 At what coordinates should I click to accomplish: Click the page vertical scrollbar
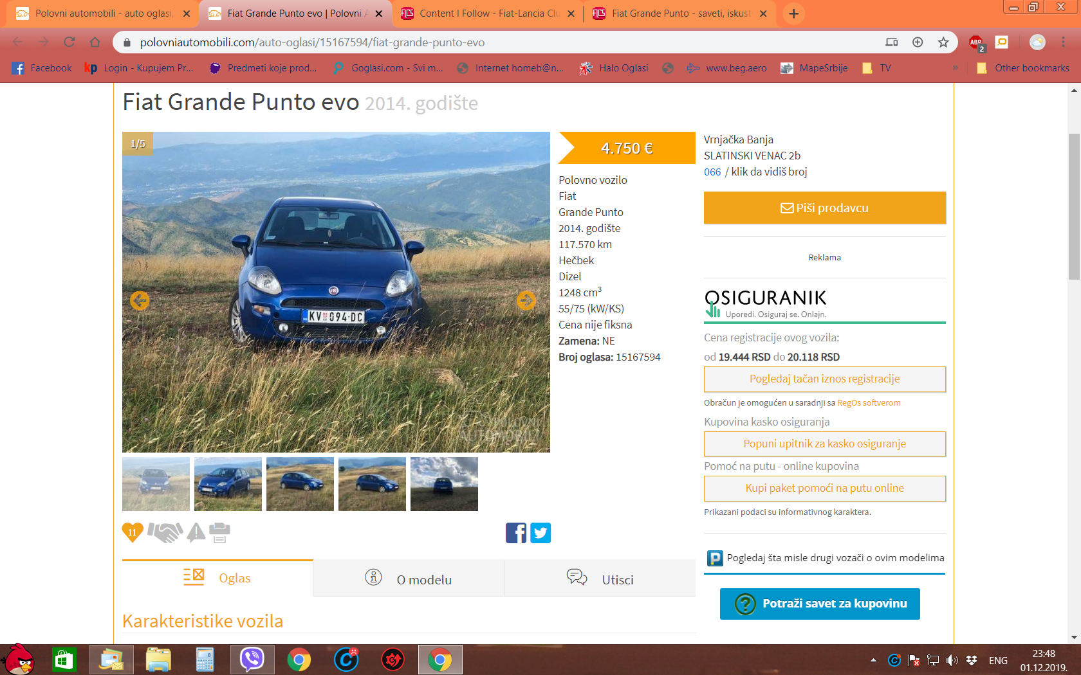pos(1074,206)
